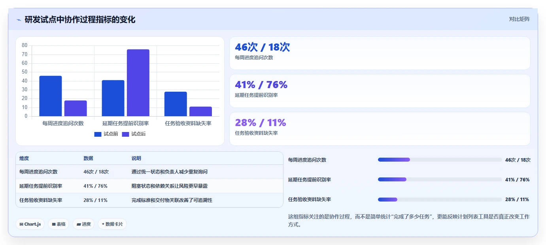Toggle the 试点后 legend swatch

tap(125, 134)
